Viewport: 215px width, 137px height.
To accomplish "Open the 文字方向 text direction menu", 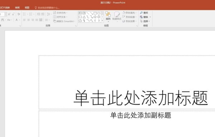I will (60, 13).
